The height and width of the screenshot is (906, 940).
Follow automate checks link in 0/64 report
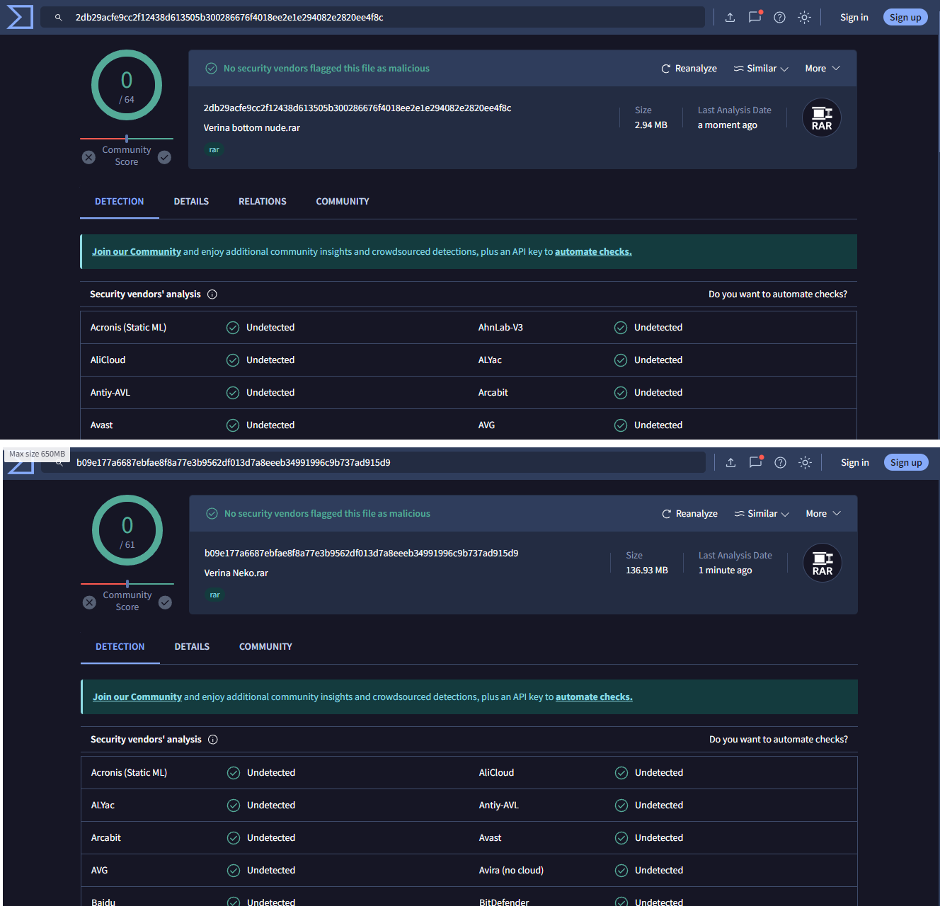tap(593, 252)
